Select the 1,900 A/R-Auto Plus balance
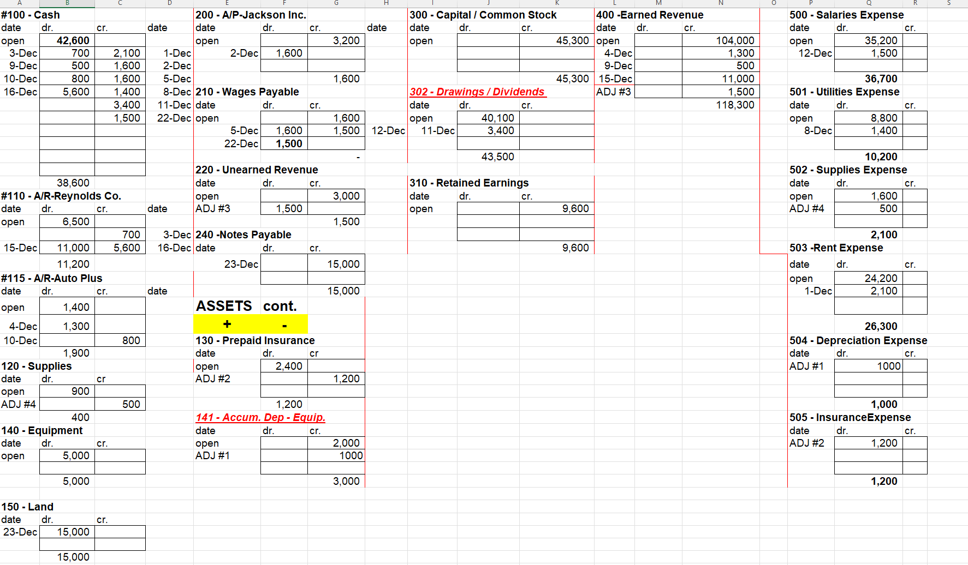This screenshot has width=968, height=565. pyautogui.click(x=67, y=353)
